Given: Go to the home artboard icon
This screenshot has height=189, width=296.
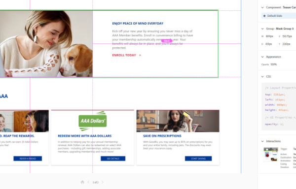Looking at the screenshot, I should (82, 182).
